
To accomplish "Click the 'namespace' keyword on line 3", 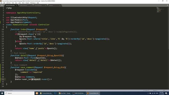I will coord(11,13).
